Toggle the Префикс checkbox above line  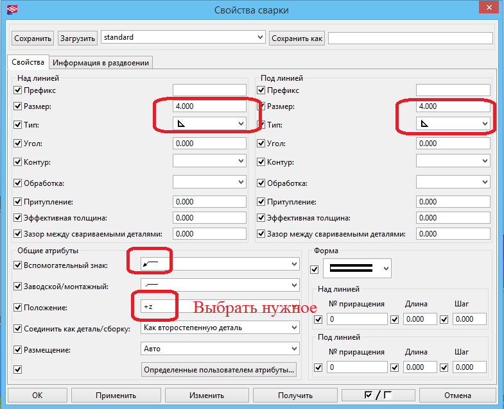[17, 90]
